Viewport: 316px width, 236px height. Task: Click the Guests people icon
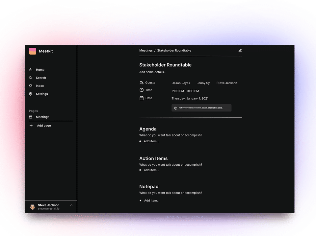click(142, 83)
